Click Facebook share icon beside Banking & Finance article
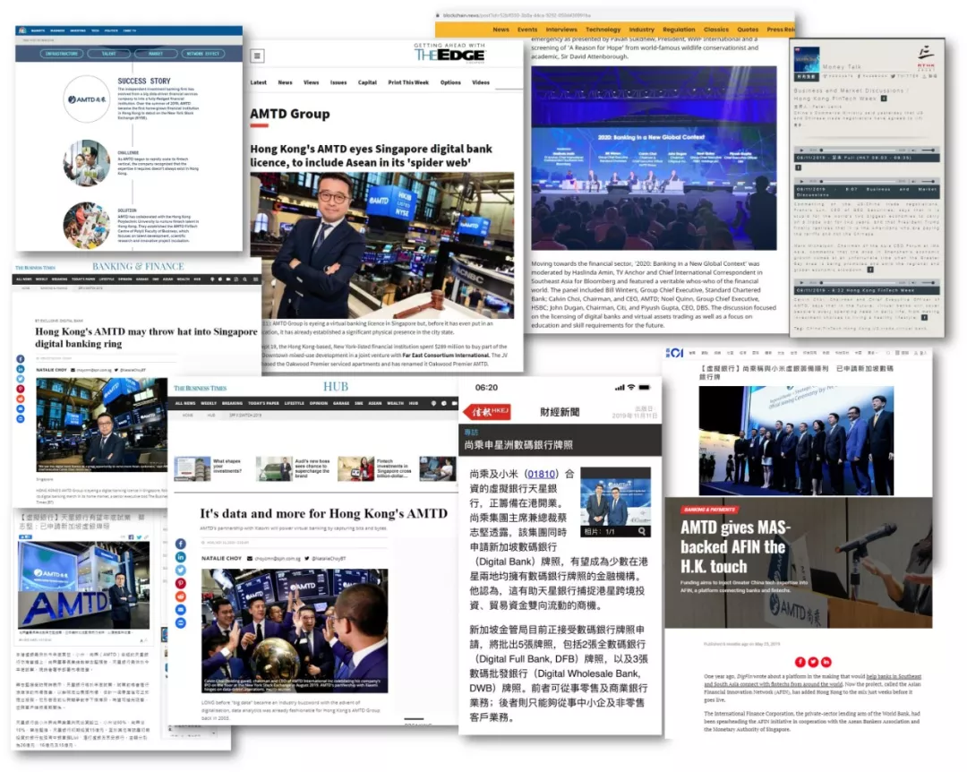This screenshot has width=967, height=772. [x=21, y=359]
